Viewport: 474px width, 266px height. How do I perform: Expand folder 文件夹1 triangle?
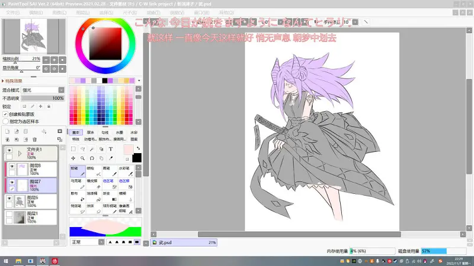(x=20, y=154)
